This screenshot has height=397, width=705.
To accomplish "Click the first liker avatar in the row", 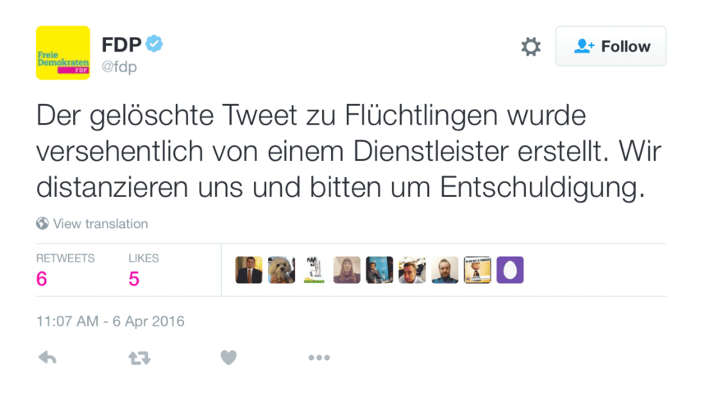I will click(249, 270).
